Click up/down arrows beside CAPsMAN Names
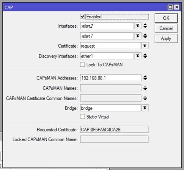Screen dimensions: 184x170 [x=145, y=88]
